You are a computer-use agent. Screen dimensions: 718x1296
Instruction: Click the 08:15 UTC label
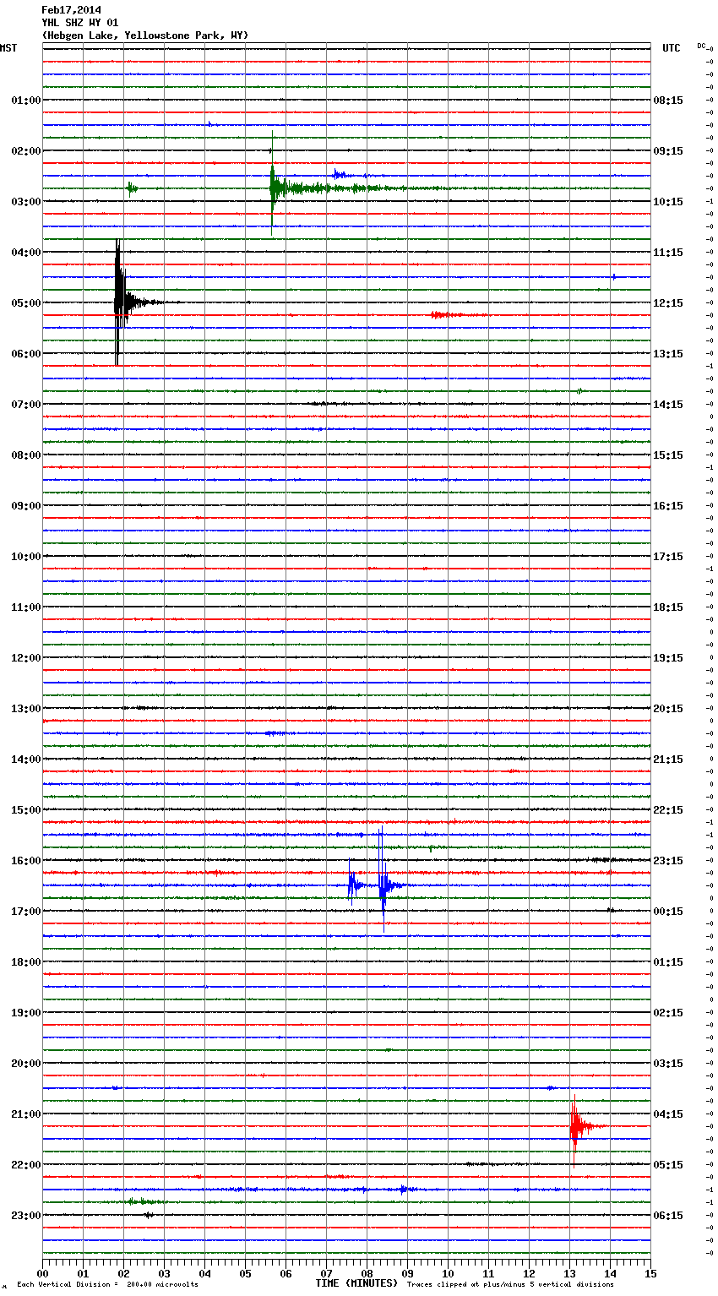pos(668,101)
